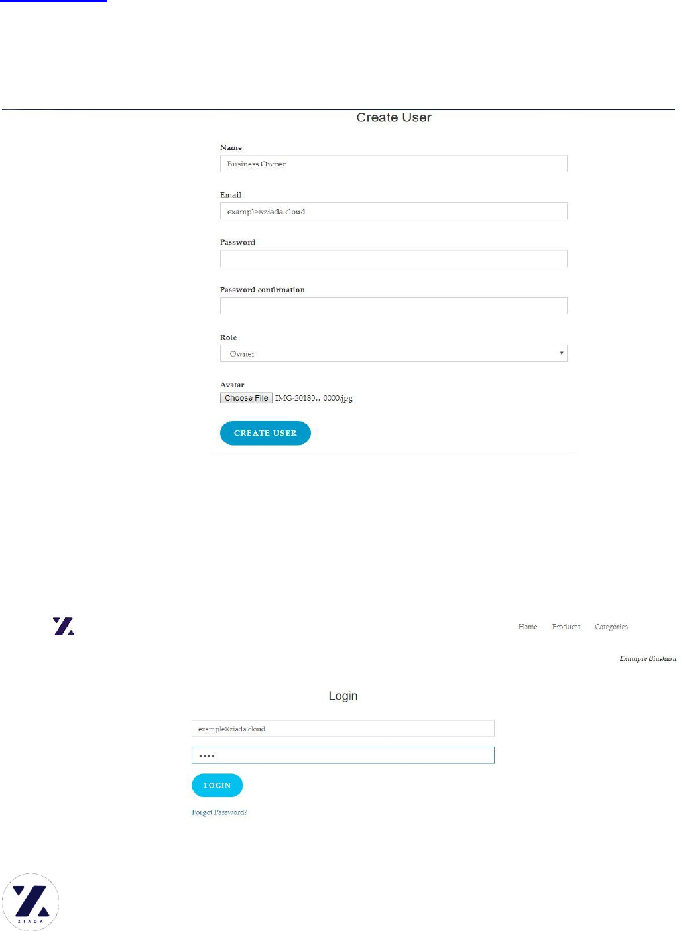The height and width of the screenshot is (931, 681).
Task: Click the selected avatar file name IMG-20180...0000.jpg
Action: [x=314, y=398]
